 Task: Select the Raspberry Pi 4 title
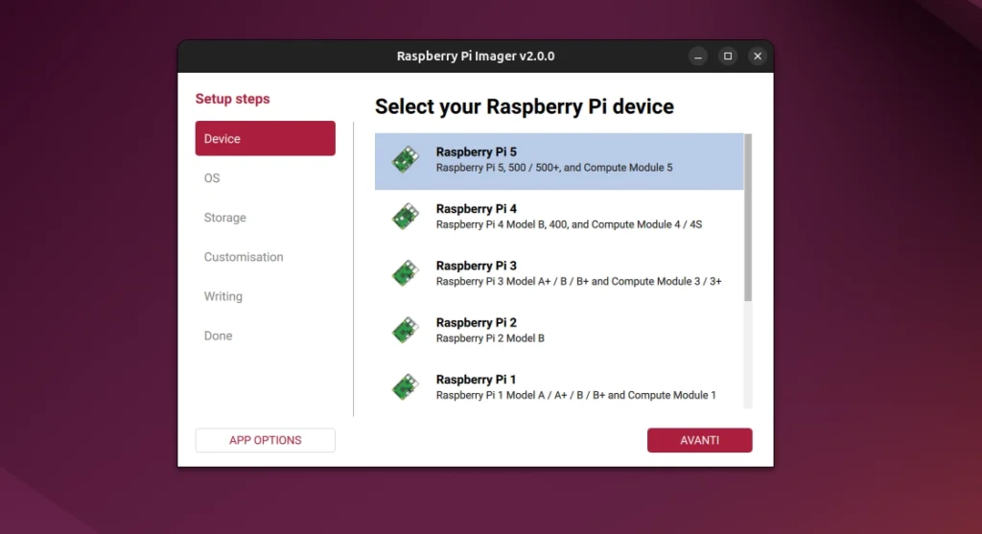(476, 209)
